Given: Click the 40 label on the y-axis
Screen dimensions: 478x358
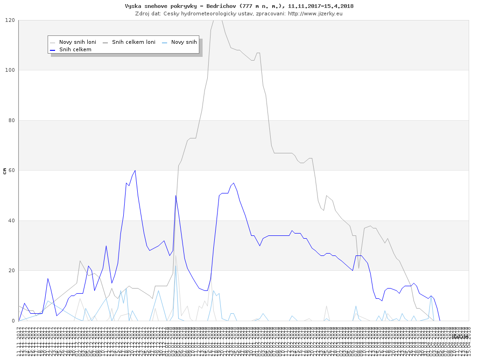Looking at the screenshot, I should (x=11, y=220).
